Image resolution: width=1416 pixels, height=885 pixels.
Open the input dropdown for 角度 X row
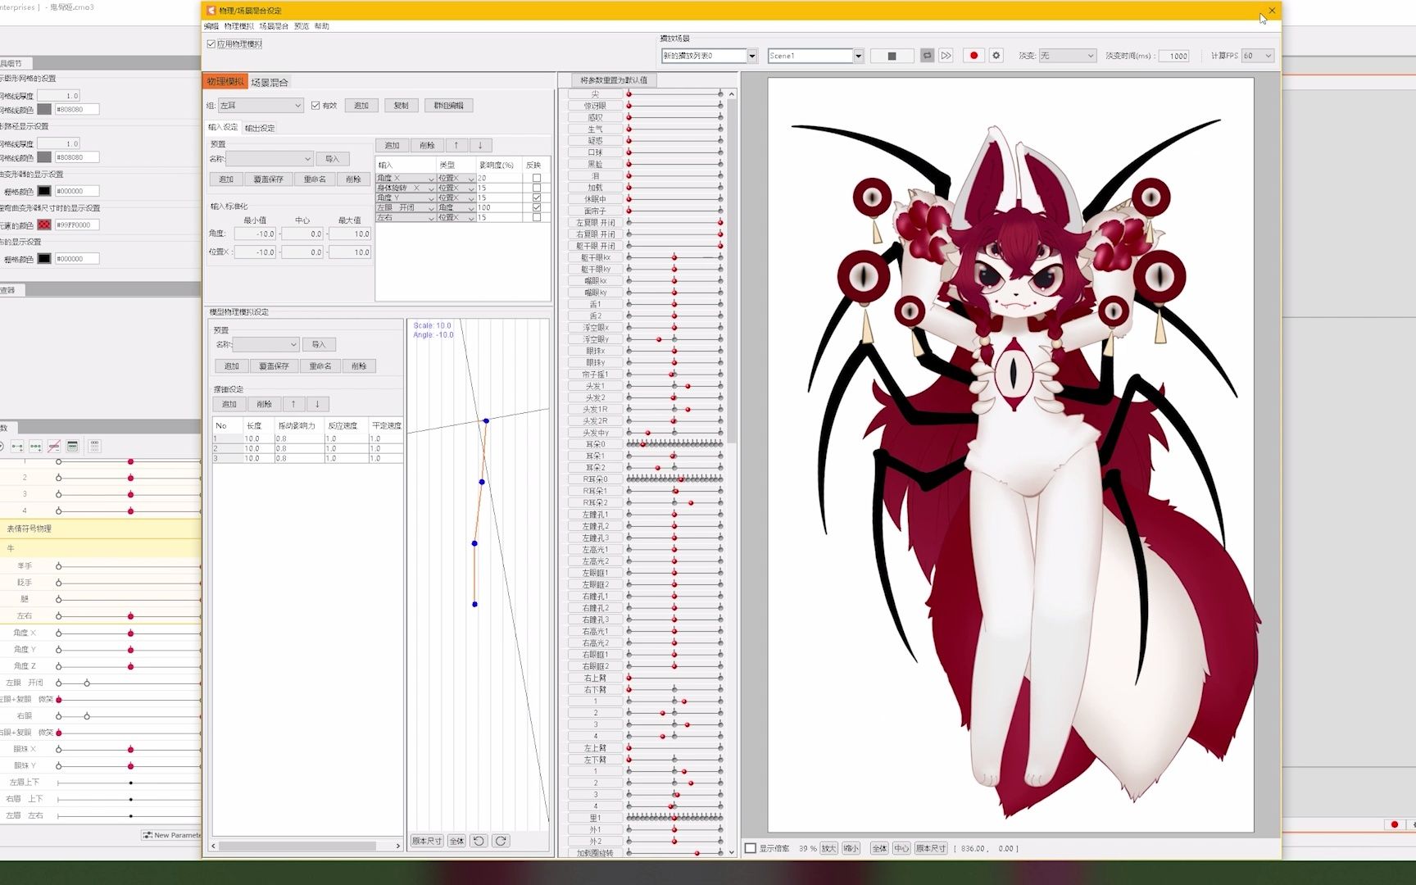coord(406,178)
